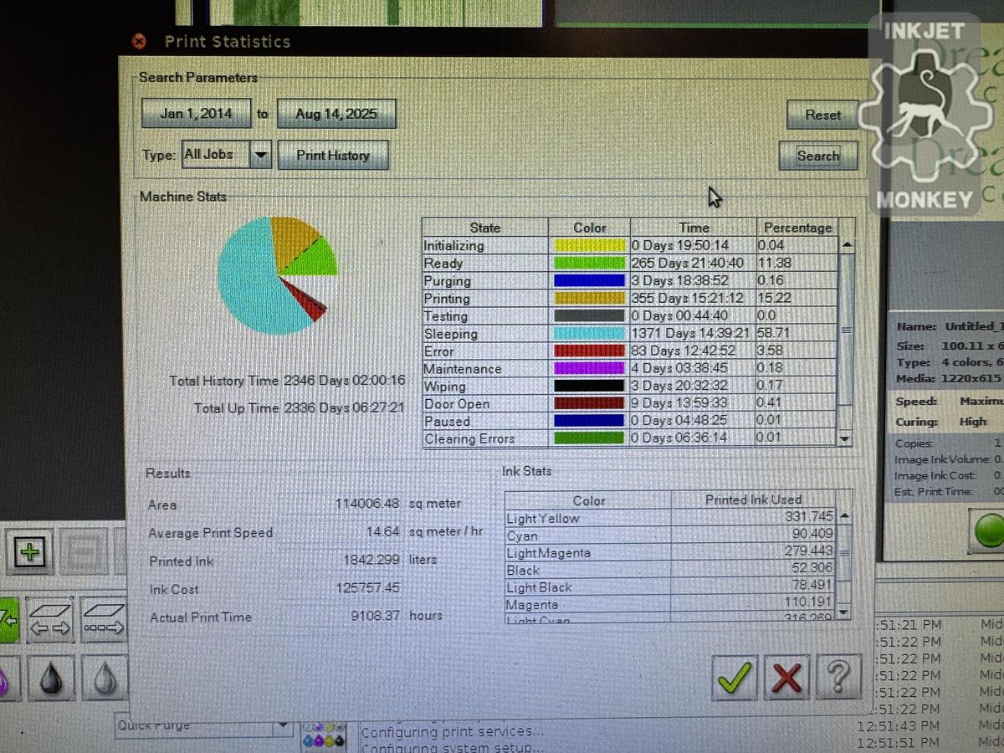
Task: Change the Aug 14, 2025 end date
Action: tap(336, 114)
